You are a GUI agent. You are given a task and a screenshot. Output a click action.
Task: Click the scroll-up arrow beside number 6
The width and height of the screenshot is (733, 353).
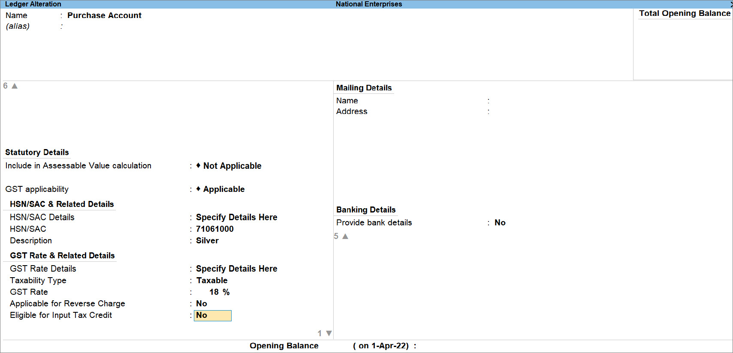coord(15,86)
